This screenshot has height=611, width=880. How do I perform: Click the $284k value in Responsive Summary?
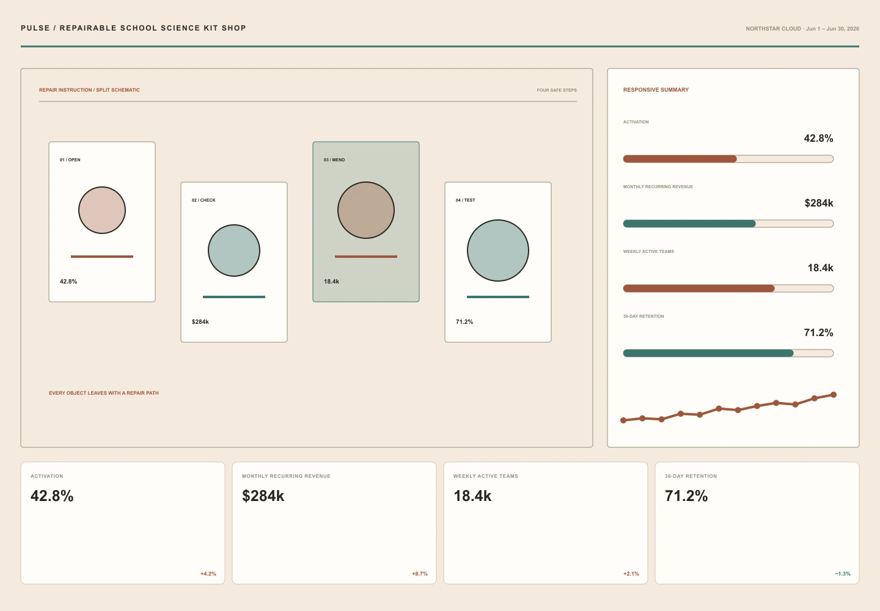819,203
